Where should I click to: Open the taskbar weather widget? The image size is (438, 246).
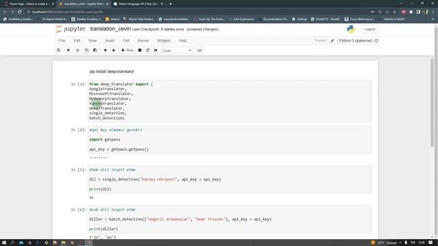tap(384, 243)
